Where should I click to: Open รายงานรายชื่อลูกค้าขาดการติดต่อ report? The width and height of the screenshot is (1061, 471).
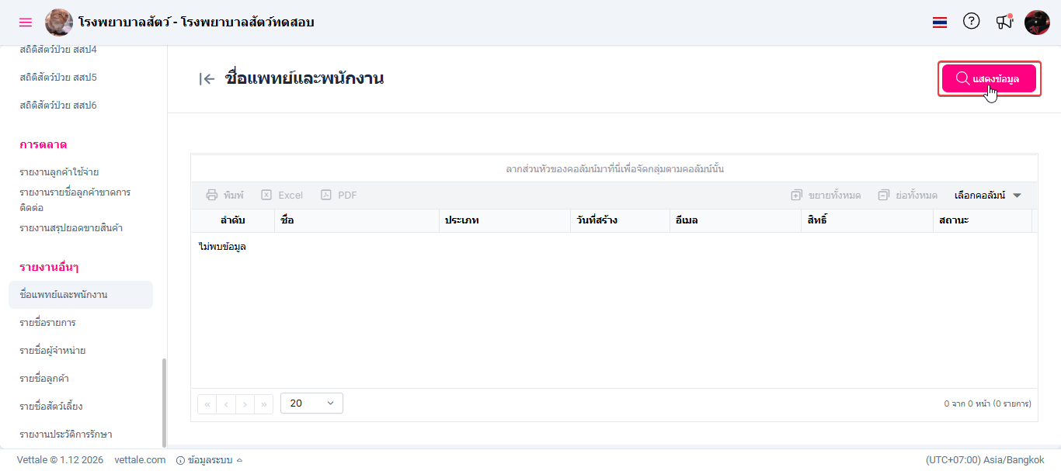pyautogui.click(x=75, y=200)
